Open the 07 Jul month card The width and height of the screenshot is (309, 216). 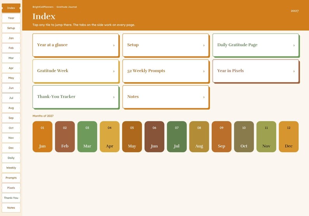click(x=177, y=137)
